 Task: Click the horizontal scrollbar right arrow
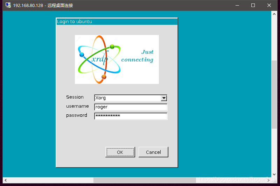268,180
